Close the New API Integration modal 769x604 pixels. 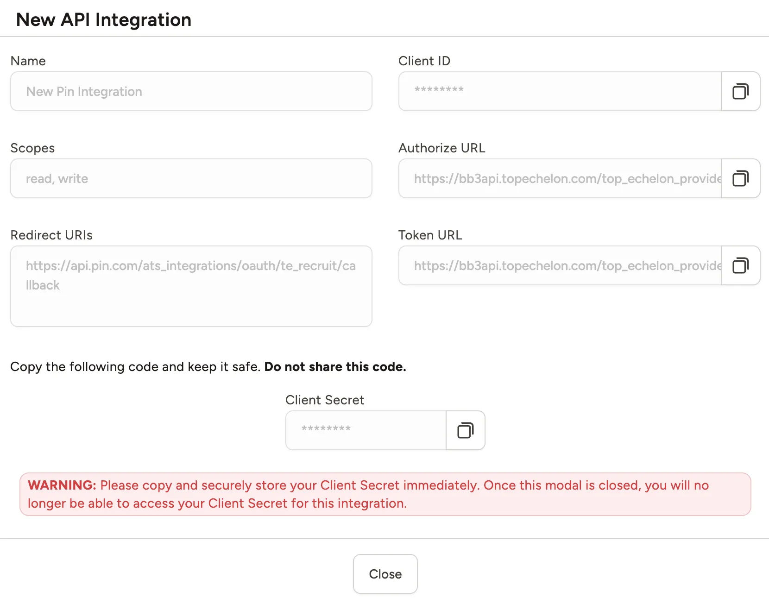385,574
